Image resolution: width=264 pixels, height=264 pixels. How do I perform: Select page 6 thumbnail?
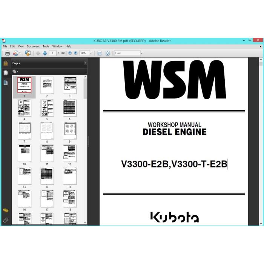(x=70, y=108)
